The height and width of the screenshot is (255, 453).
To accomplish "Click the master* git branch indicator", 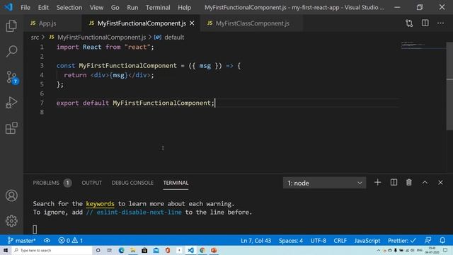I will (x=21, y=240).
